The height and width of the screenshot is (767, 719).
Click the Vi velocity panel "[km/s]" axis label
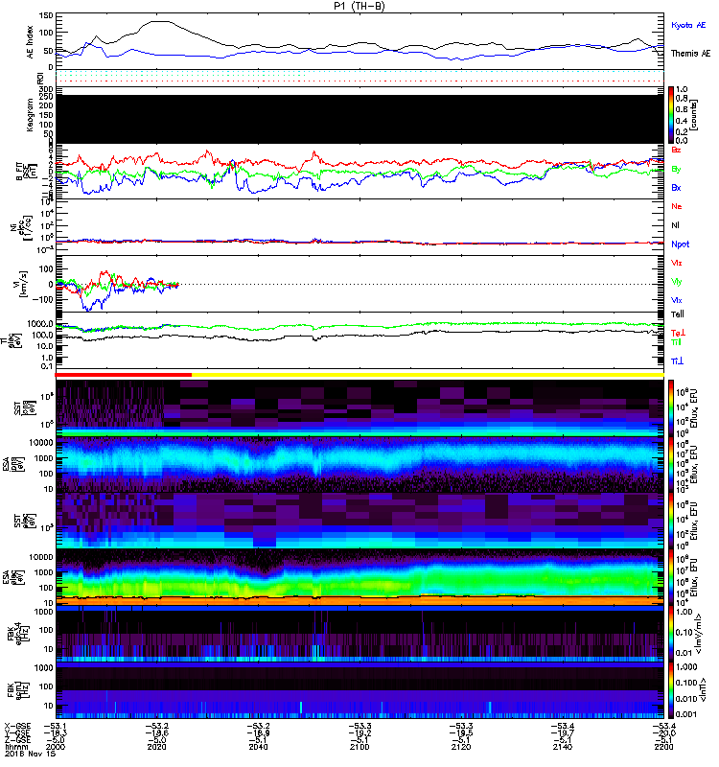pos(23,284)
